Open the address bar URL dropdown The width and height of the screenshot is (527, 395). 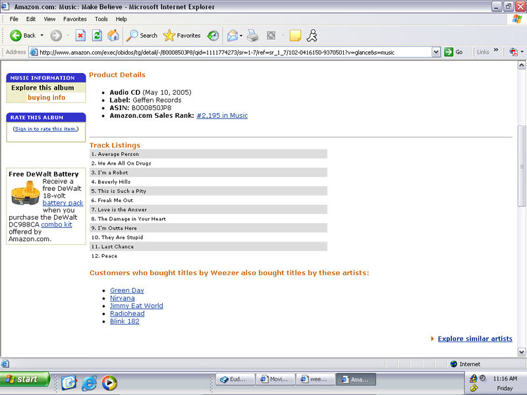(436, 52)
